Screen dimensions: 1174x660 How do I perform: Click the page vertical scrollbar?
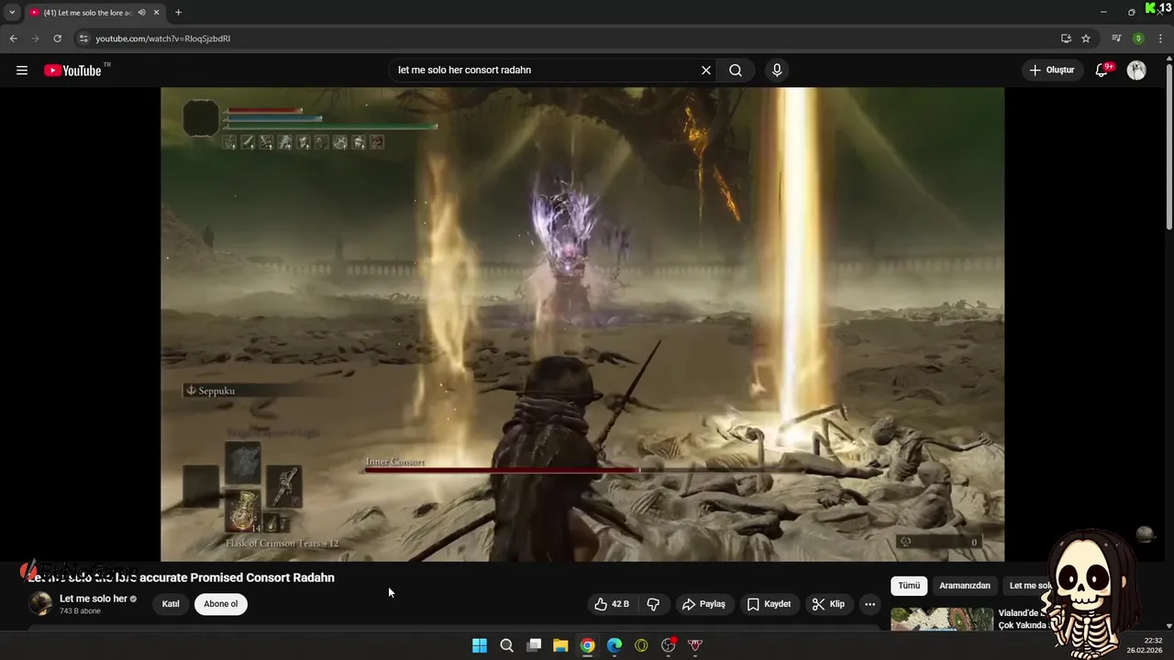click(1168, 142)
